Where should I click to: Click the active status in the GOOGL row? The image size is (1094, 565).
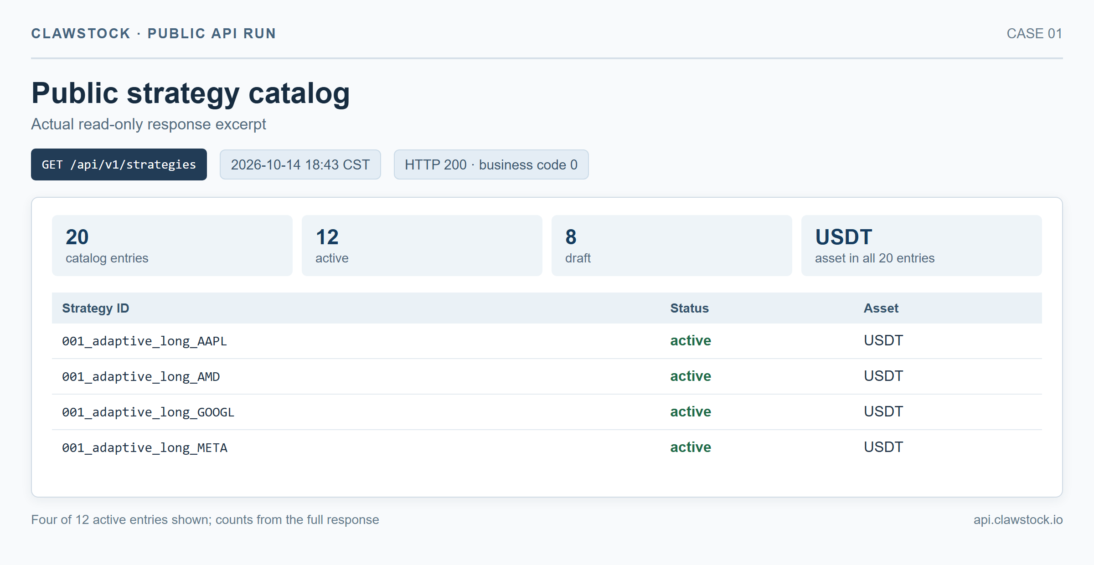[691, 411]
